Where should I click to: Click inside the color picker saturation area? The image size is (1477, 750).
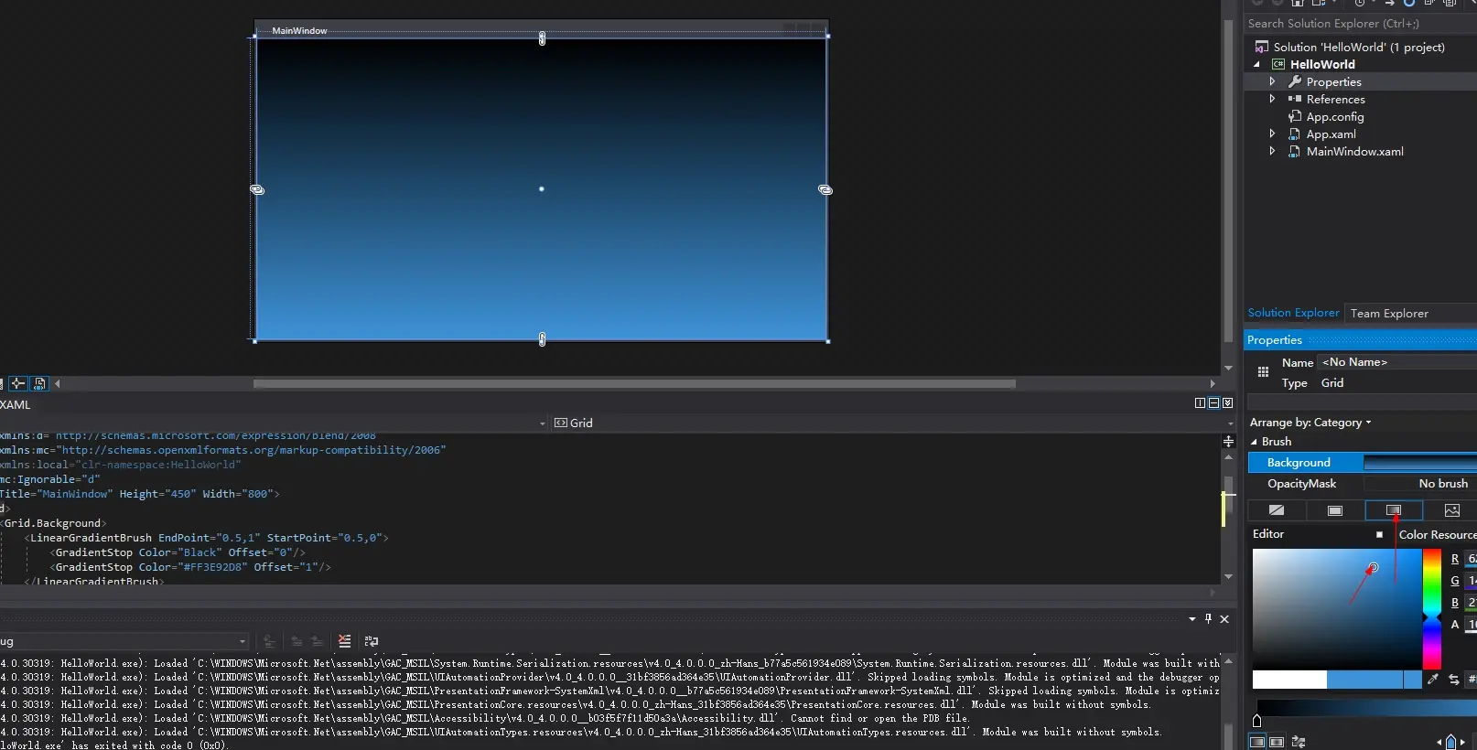click(x=1336, y=607)
